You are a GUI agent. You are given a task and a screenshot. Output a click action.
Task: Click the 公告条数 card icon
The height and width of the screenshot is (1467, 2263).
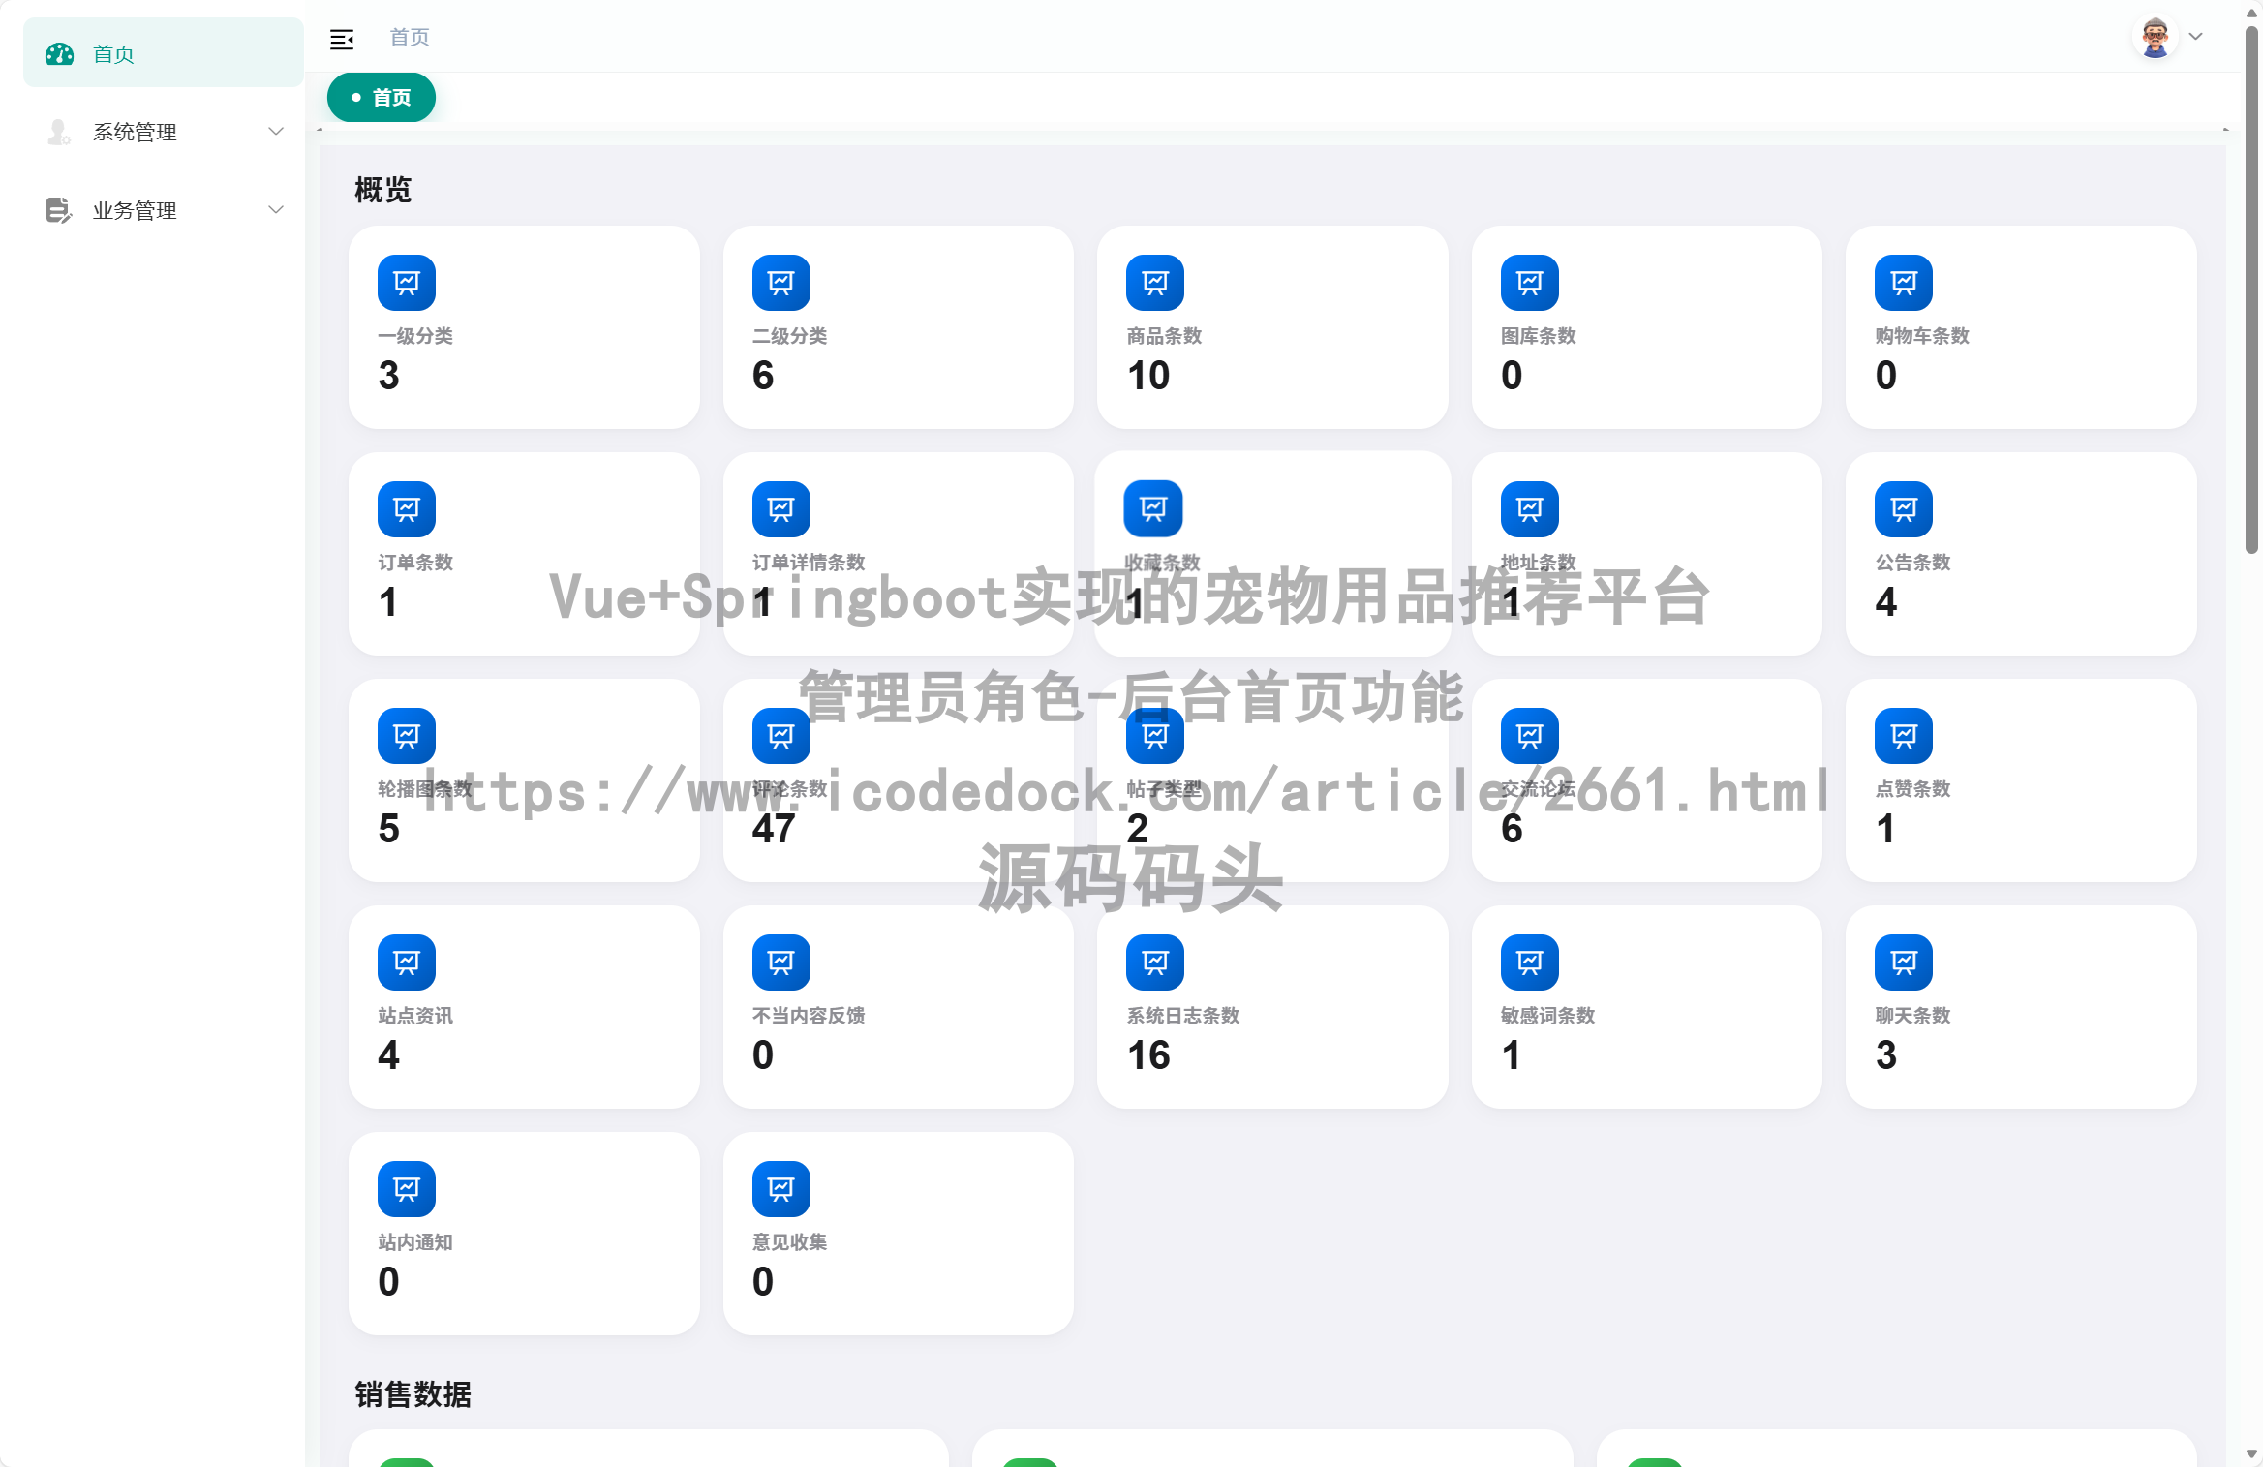tap(1903, 508)
